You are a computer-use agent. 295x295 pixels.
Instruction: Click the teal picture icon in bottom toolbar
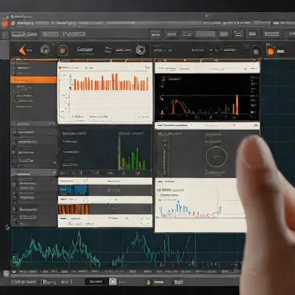coord(113,282)
